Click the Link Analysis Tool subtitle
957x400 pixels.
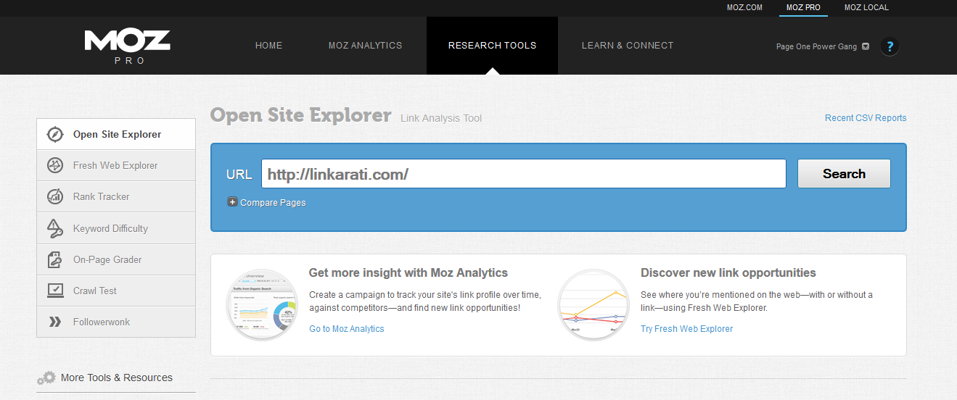[x=441, y=118]
